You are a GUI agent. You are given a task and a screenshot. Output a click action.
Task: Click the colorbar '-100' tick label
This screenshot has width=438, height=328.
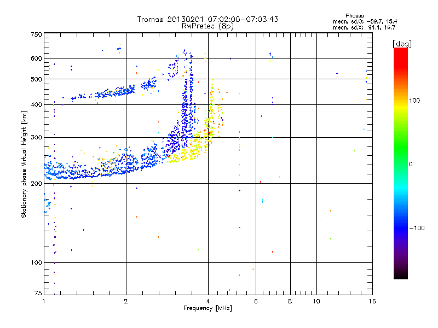point(417,228)
